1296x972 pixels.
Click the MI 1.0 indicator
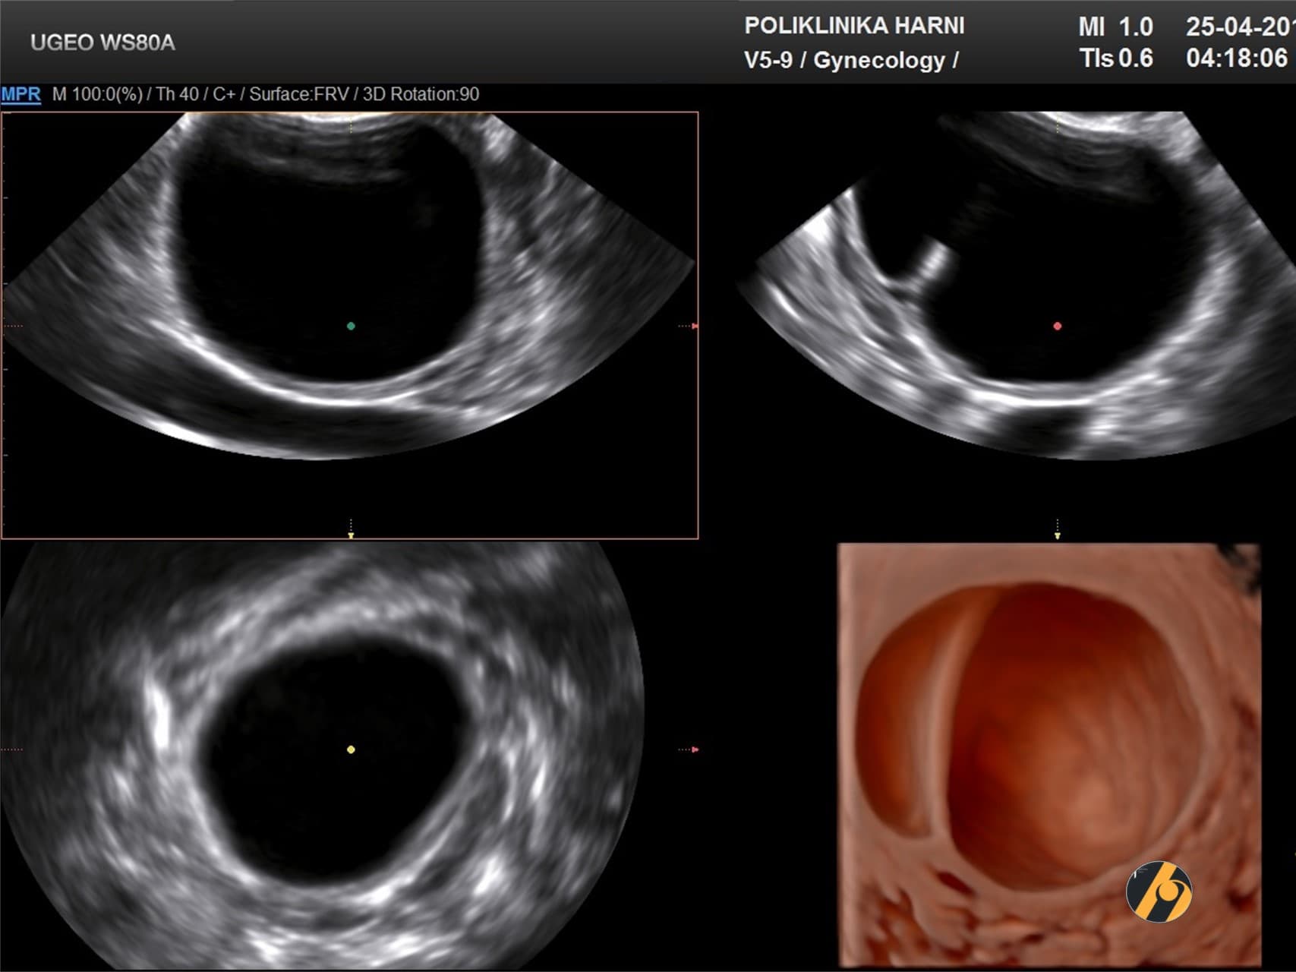tap(1115, 27)
